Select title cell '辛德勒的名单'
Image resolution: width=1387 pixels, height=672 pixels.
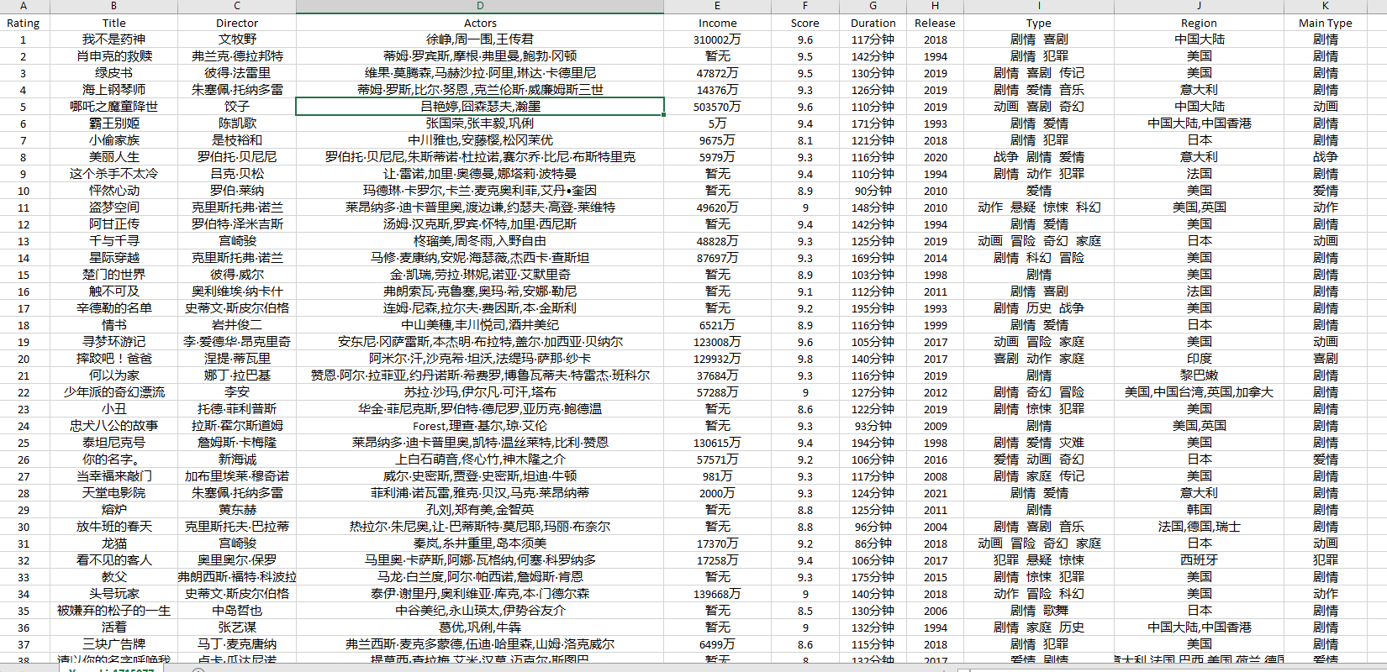coord(113,308)
